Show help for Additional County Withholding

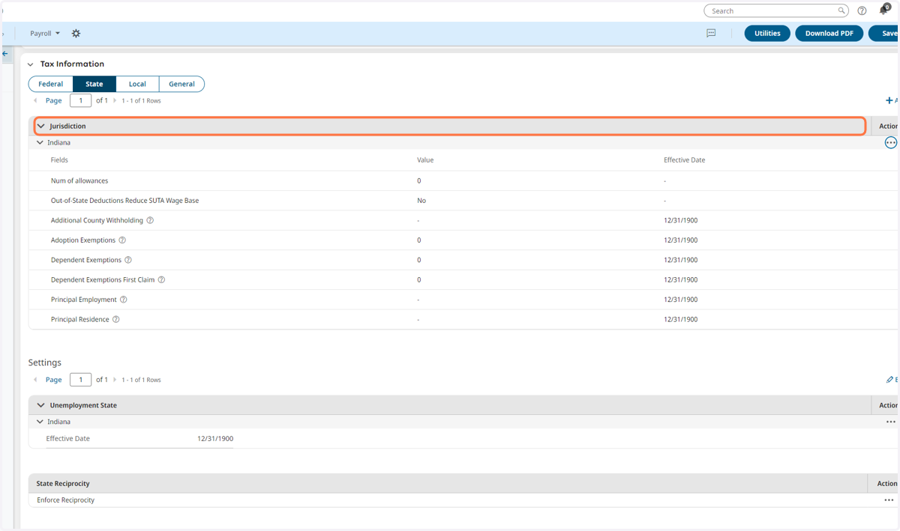[x=150, y=220]
